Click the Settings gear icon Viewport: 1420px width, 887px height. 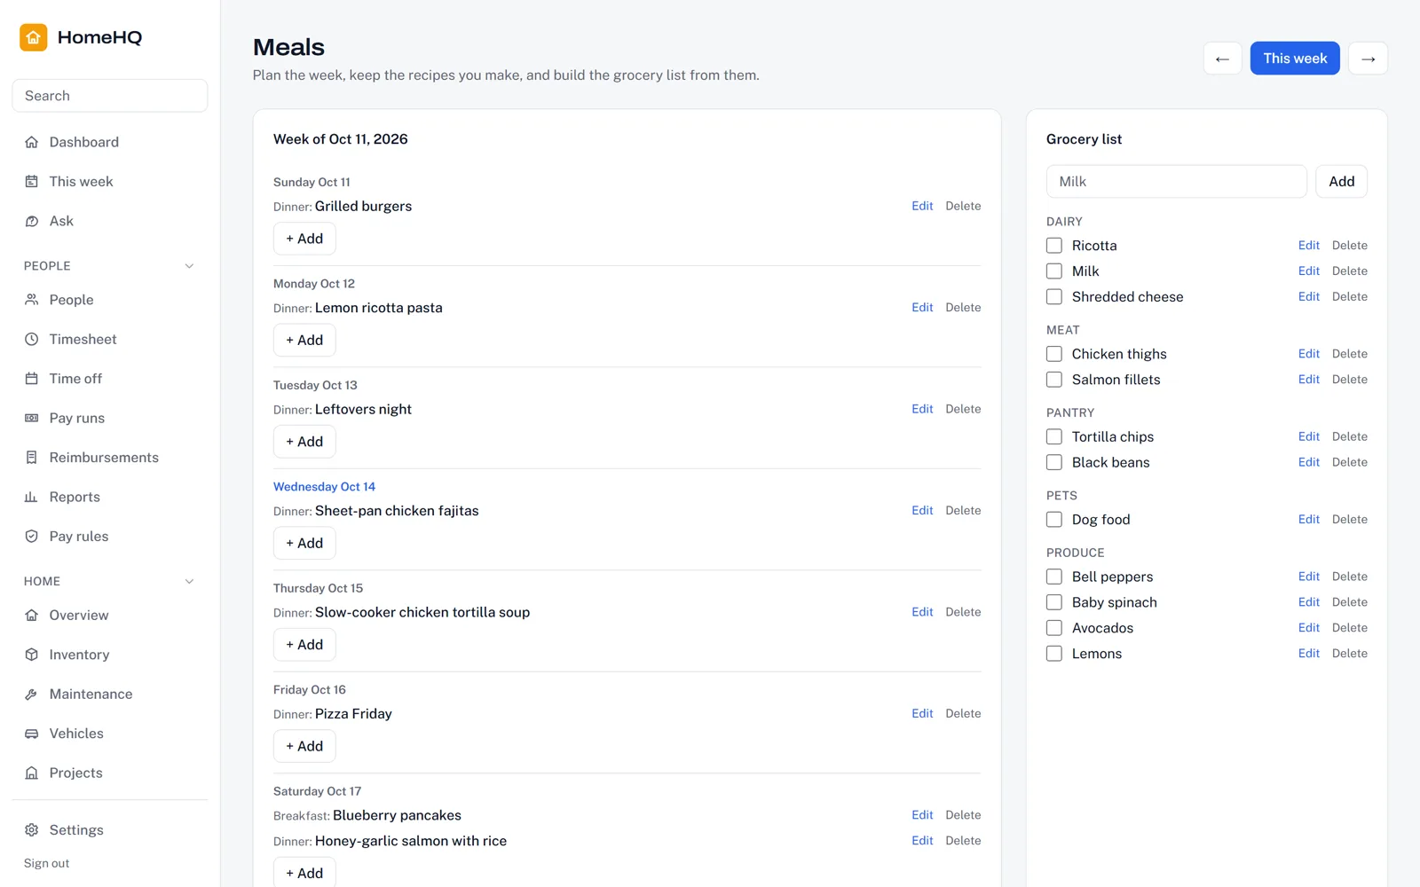point(32,830)
